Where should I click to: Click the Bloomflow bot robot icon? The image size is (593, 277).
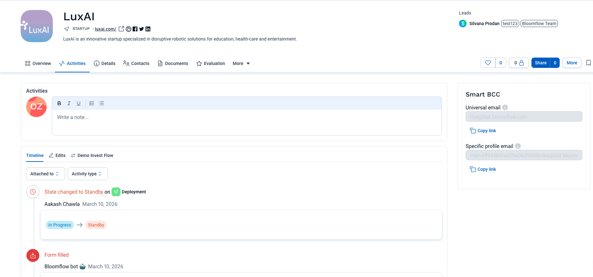click(83, 266)
